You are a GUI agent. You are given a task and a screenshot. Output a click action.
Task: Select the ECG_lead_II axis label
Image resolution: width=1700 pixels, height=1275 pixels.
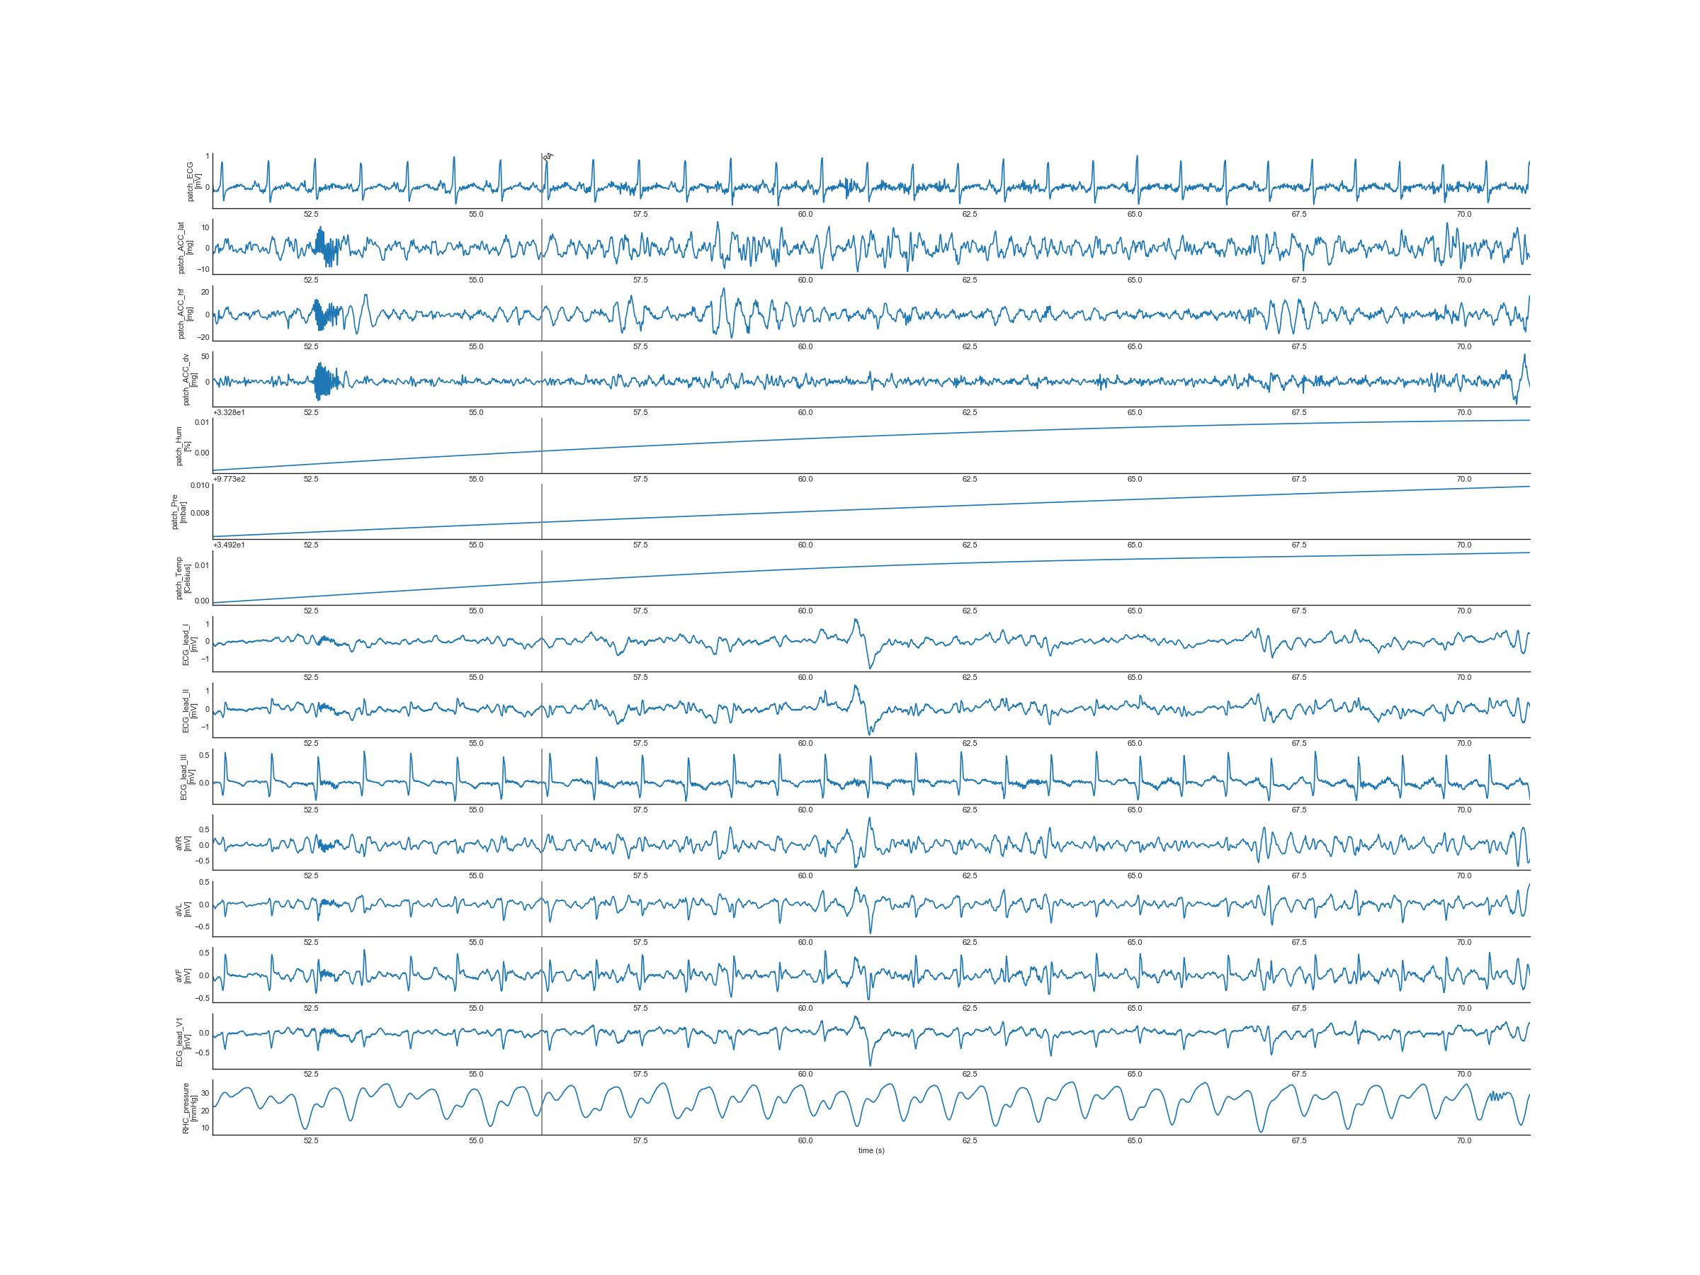pos(189,710)
